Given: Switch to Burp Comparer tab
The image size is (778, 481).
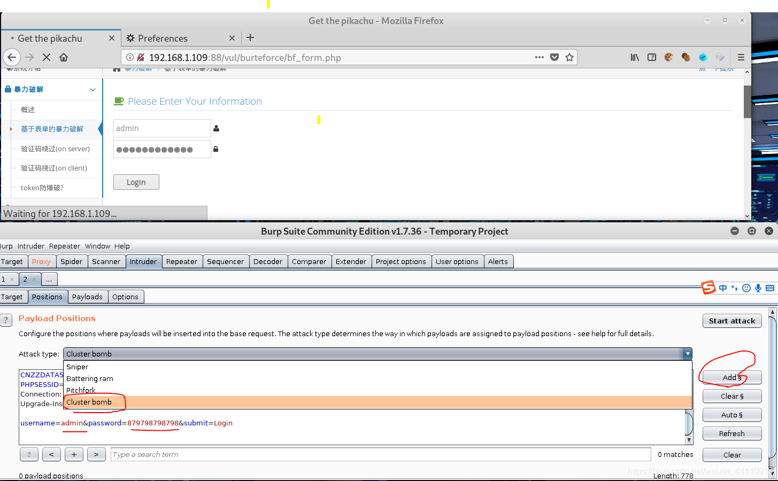Looking at the screenshot, I should (309, 261).
